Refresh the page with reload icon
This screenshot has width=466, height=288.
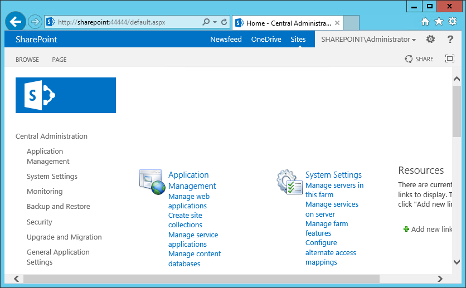pyautogui.click(x=224, y=22)
